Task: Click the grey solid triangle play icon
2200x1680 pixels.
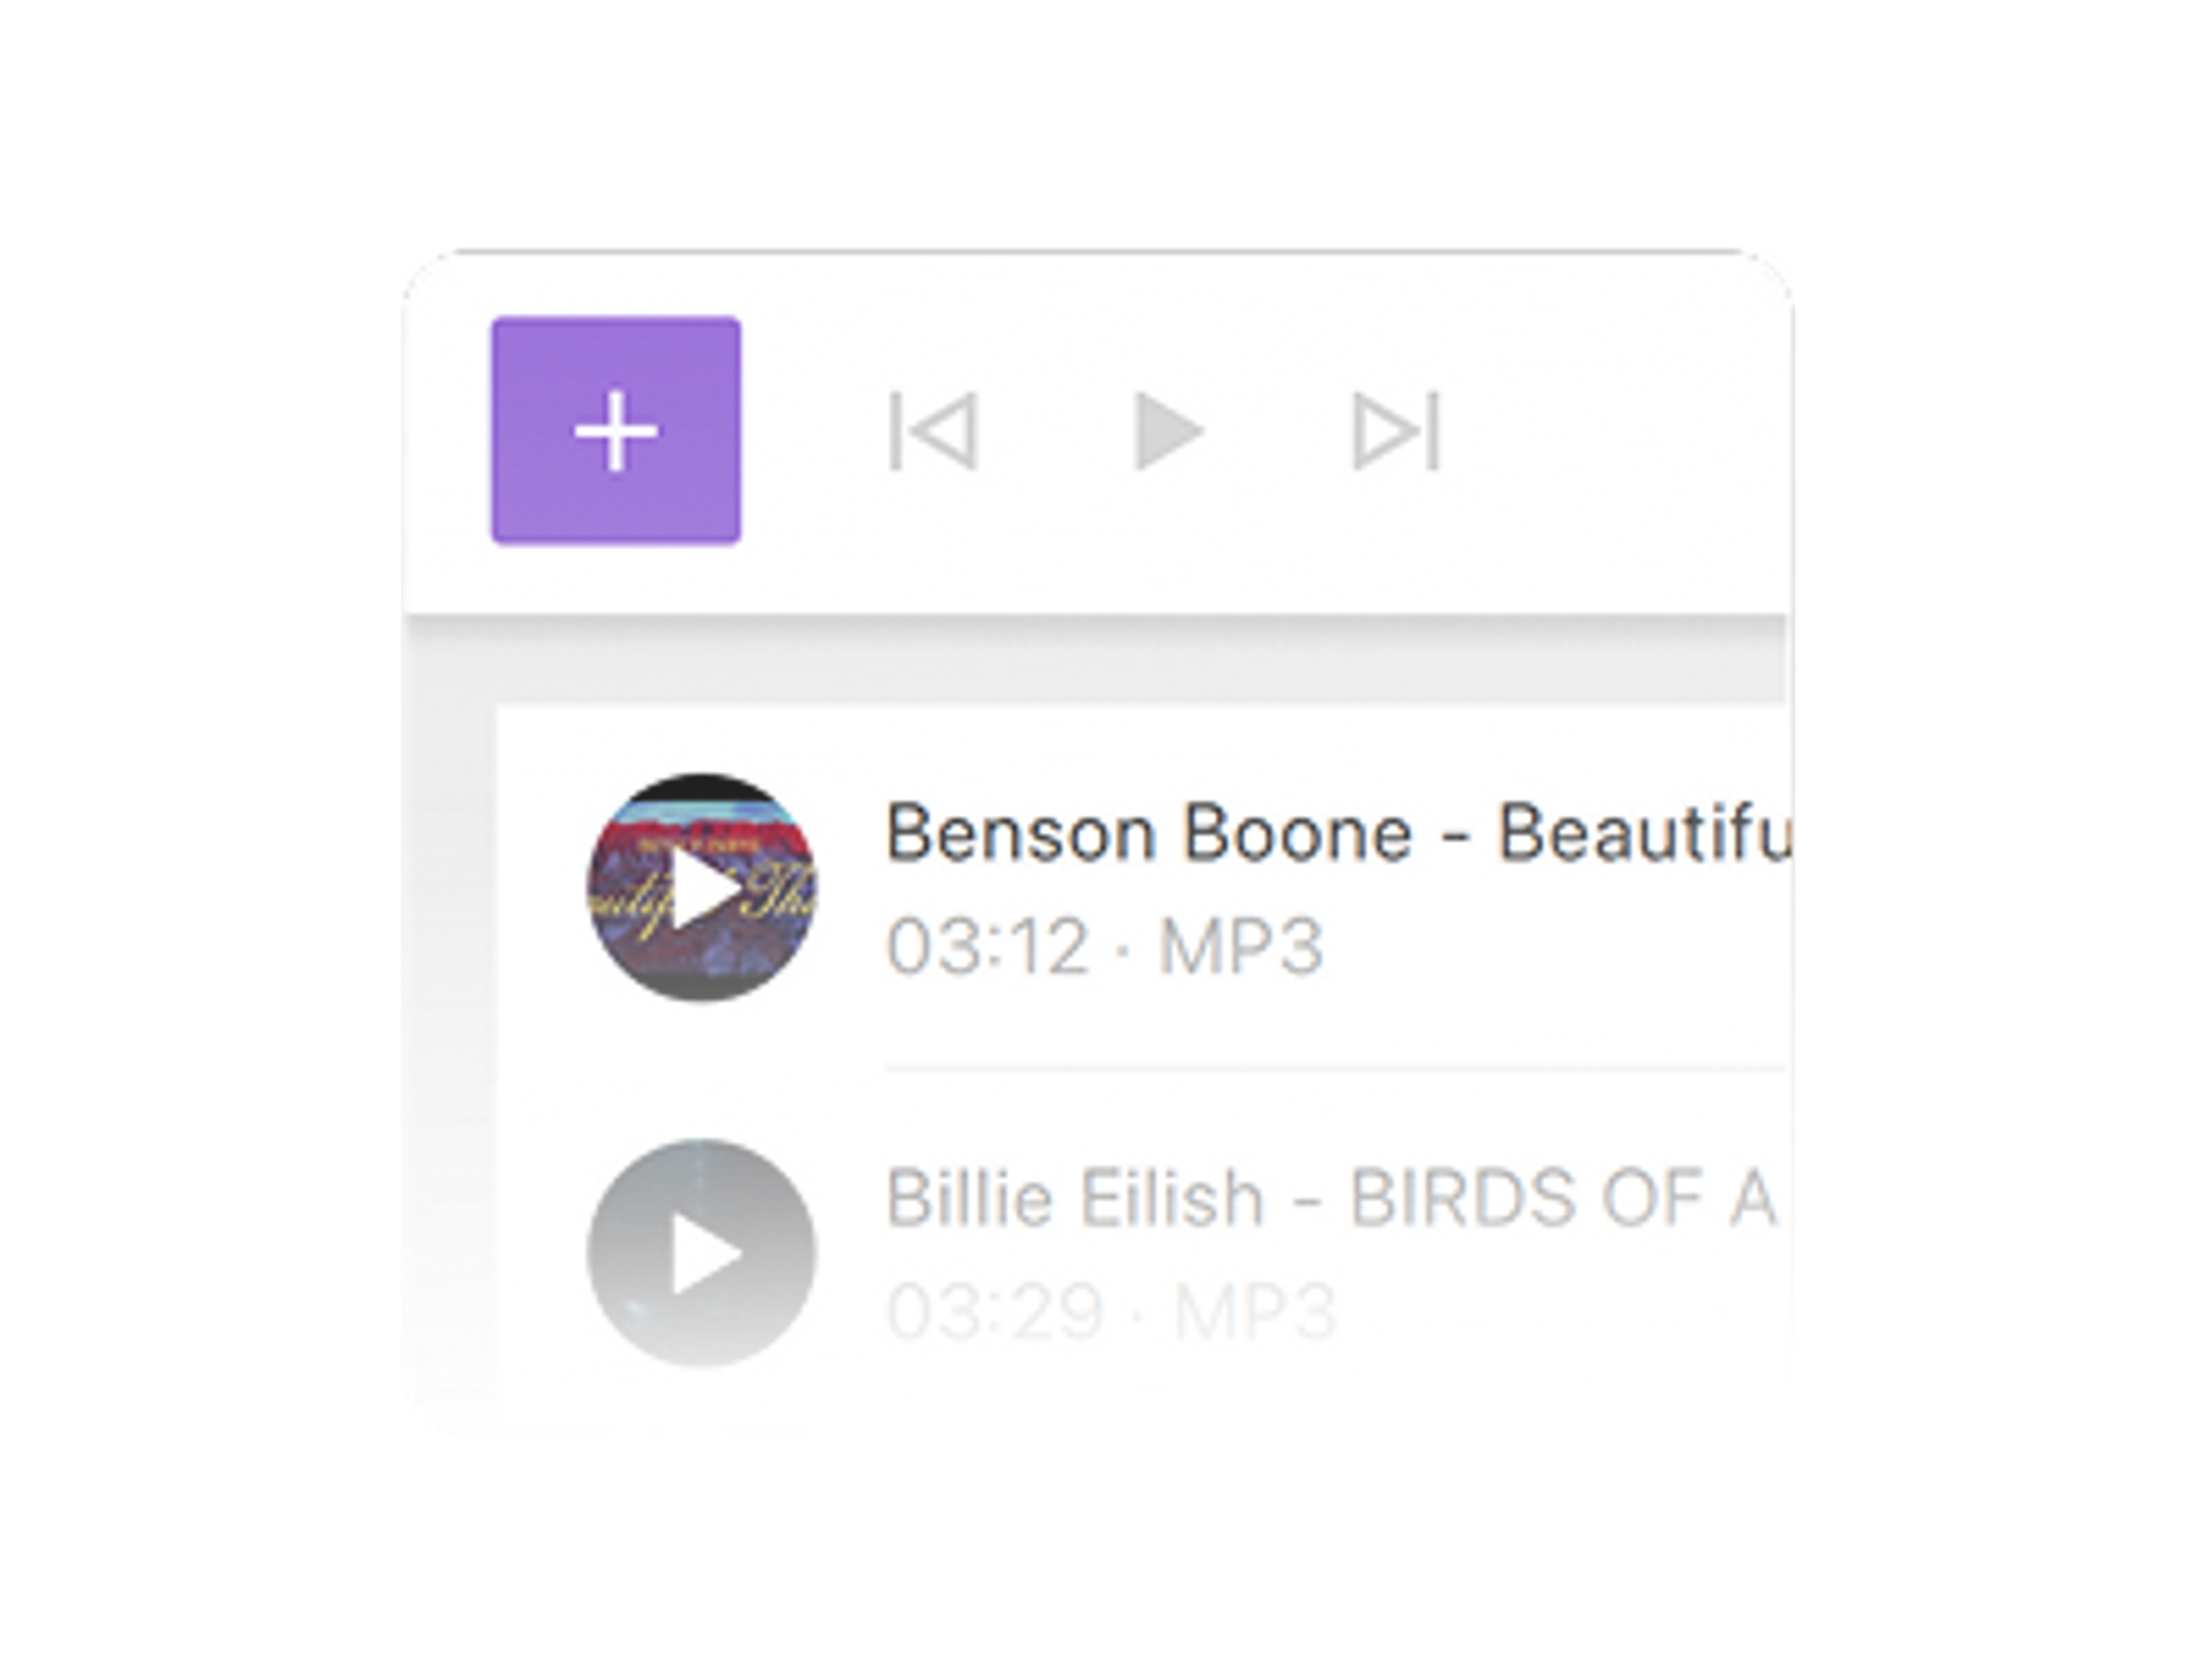Action: [x=1167, y=431]
